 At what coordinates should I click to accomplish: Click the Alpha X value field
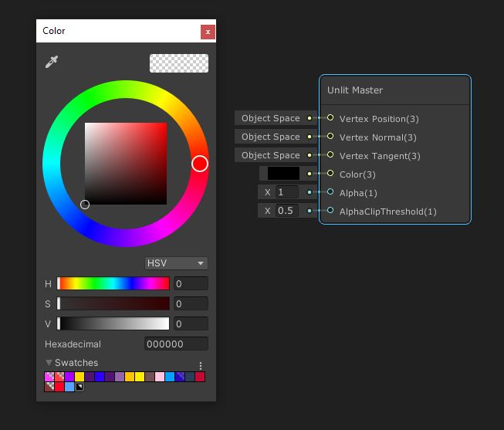coord(286,192)
